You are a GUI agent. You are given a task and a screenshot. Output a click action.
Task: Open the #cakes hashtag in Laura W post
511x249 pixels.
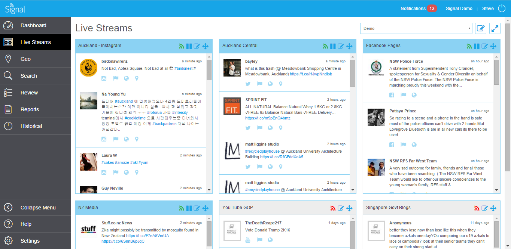[x=107, y=162]
